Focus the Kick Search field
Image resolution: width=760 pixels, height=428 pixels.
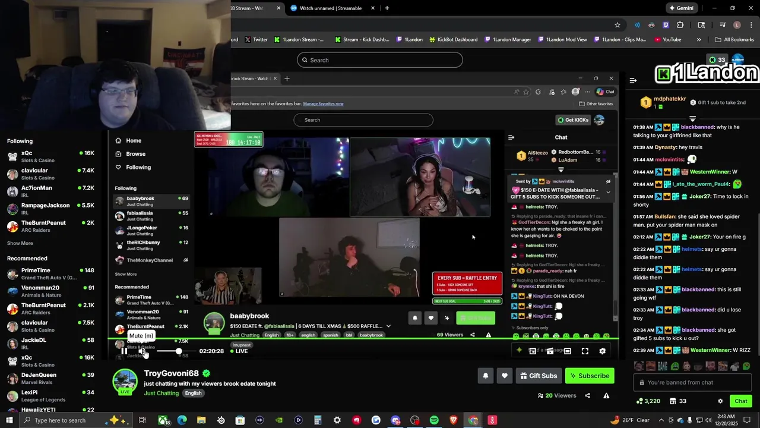click(x=380, y=60)
